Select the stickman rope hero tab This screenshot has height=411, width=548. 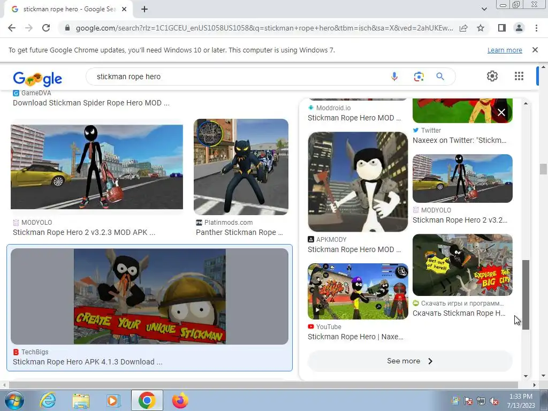68,10
